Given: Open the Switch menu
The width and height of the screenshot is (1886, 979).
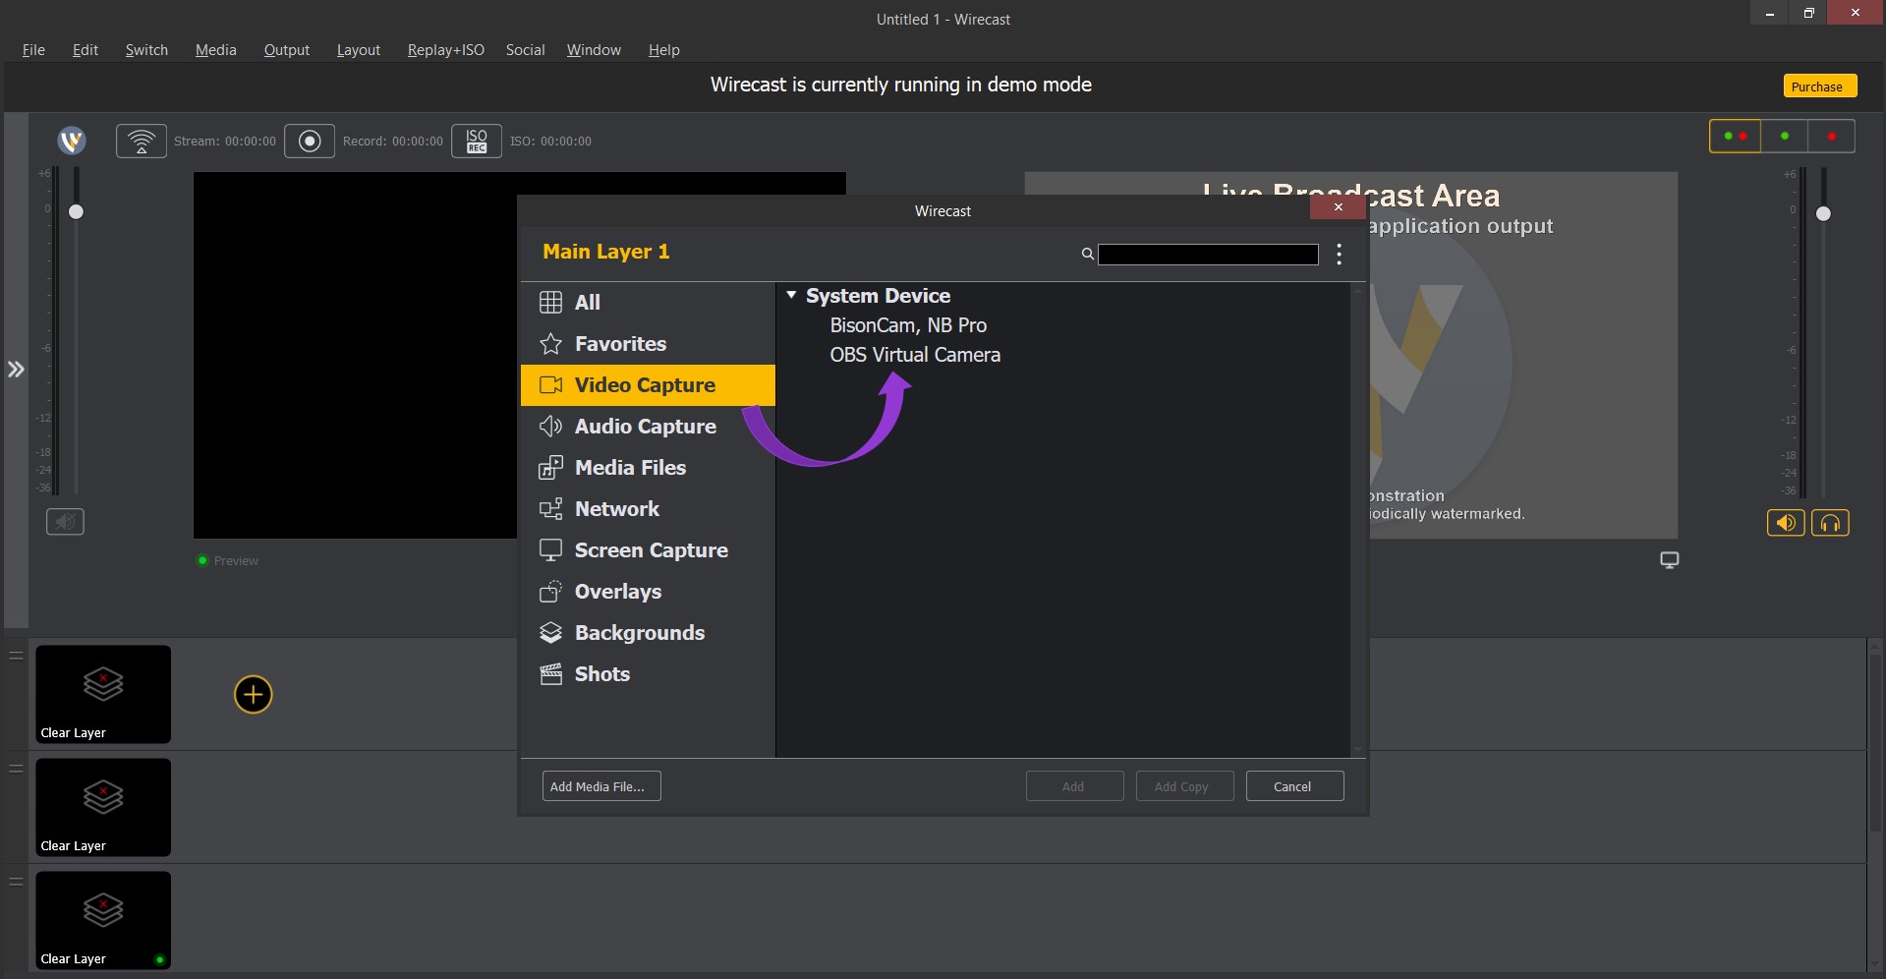Looking at the screenshot, I should tap(146, 49).
